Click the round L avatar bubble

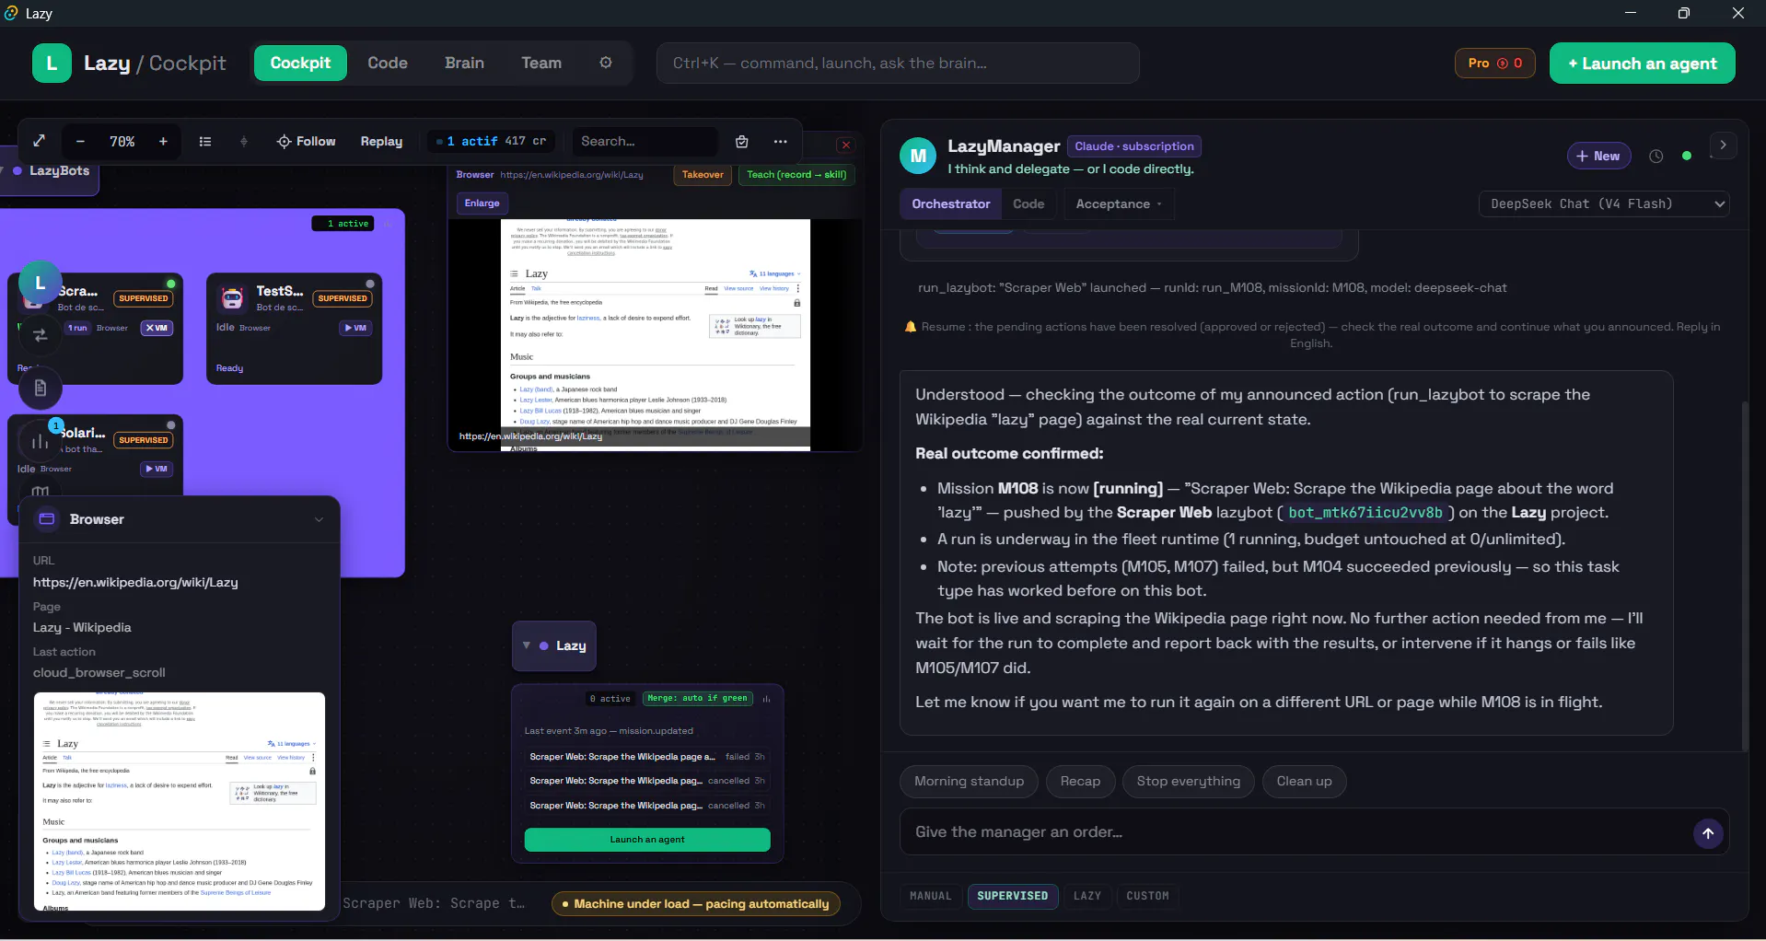coord(40,283)
